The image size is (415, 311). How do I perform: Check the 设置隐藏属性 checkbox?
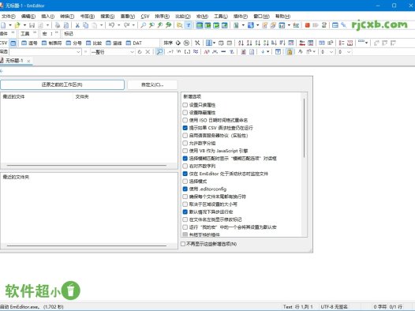[x=185, y=113]
